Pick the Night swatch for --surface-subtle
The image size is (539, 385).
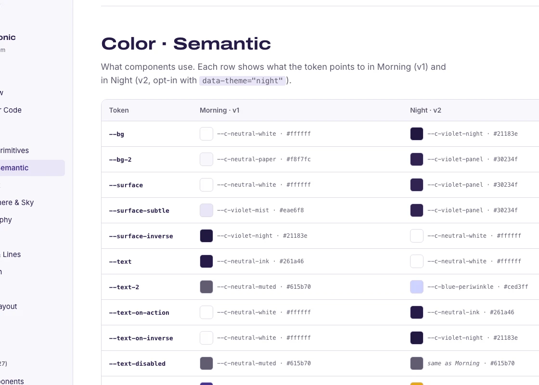click(x=417, y=210)
